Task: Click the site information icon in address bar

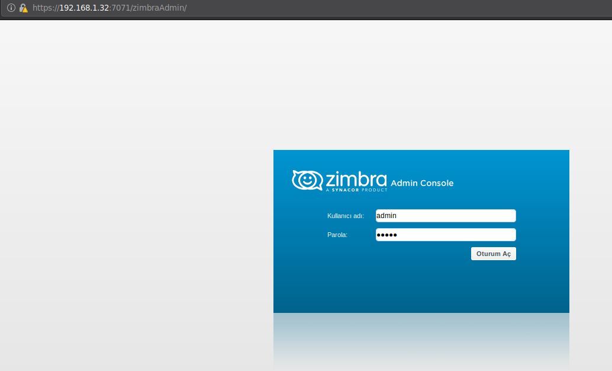Action: [11, 8]
